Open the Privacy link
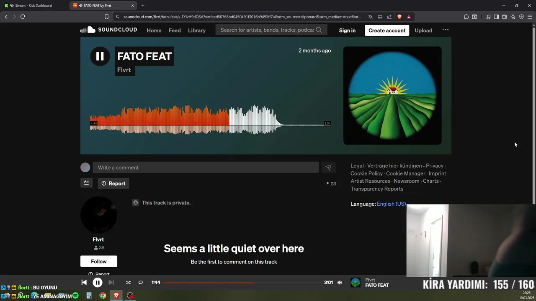This screenshot has height=301, width=536. click(x=435, y=166)
